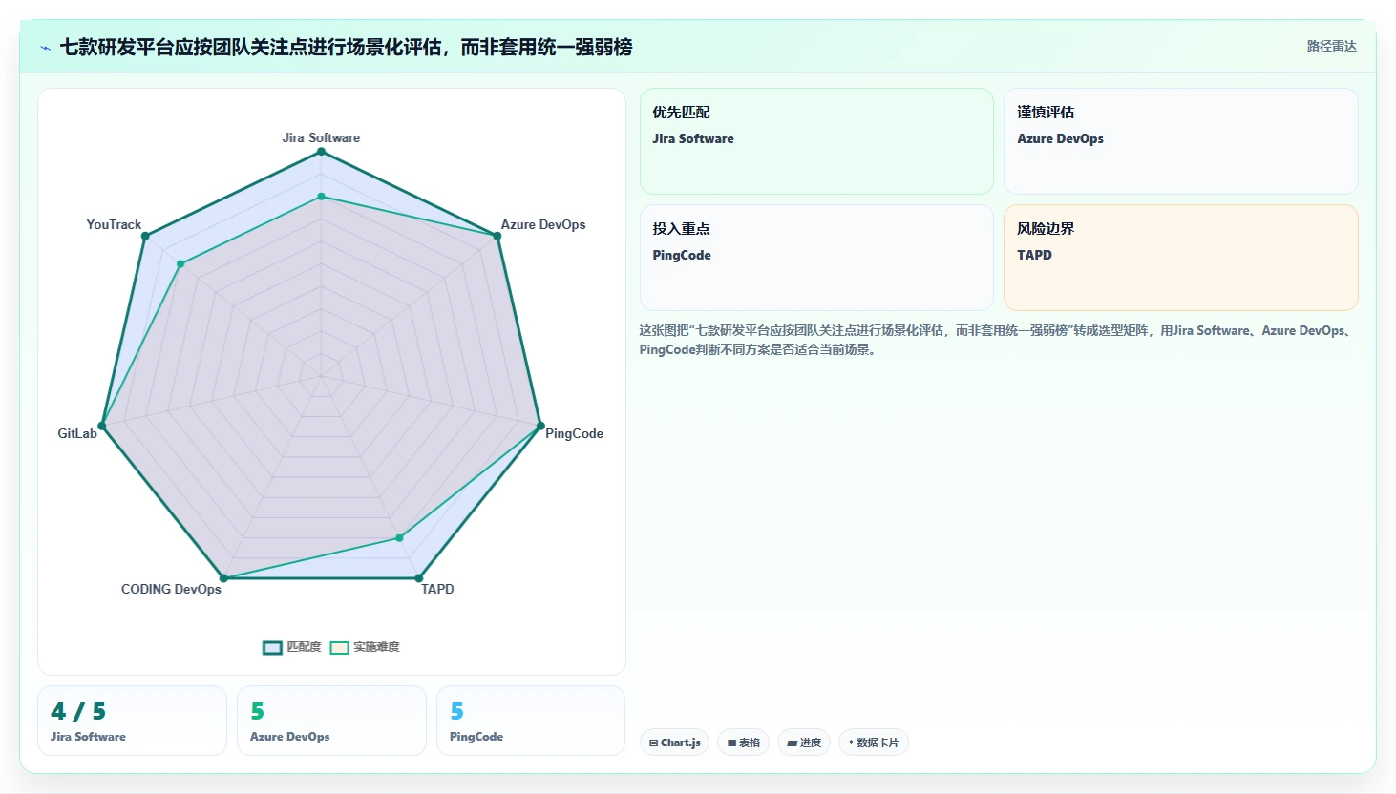Image resolution: width=1396 pixels, height=794 pixels.
Task: Select the 进度 tag chip
Action: [804, 742]
